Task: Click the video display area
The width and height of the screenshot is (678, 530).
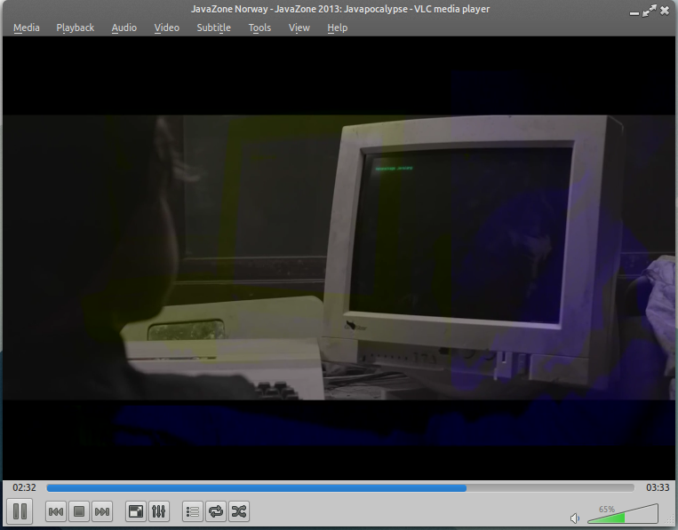Action: point(339,257)
